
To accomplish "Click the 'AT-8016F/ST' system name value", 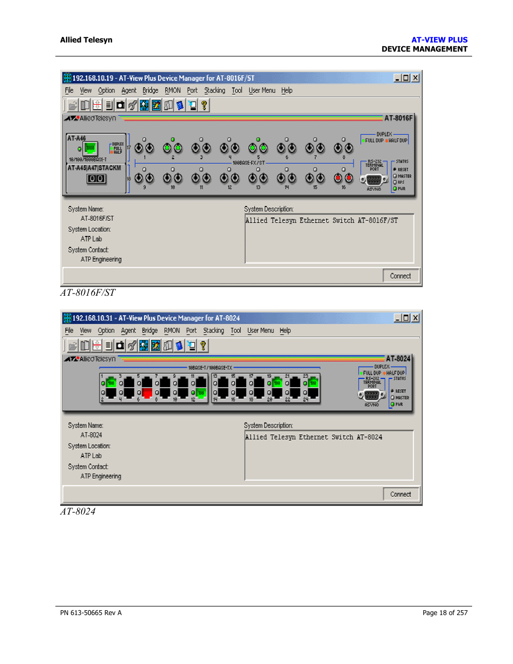I will coord(97,219).
